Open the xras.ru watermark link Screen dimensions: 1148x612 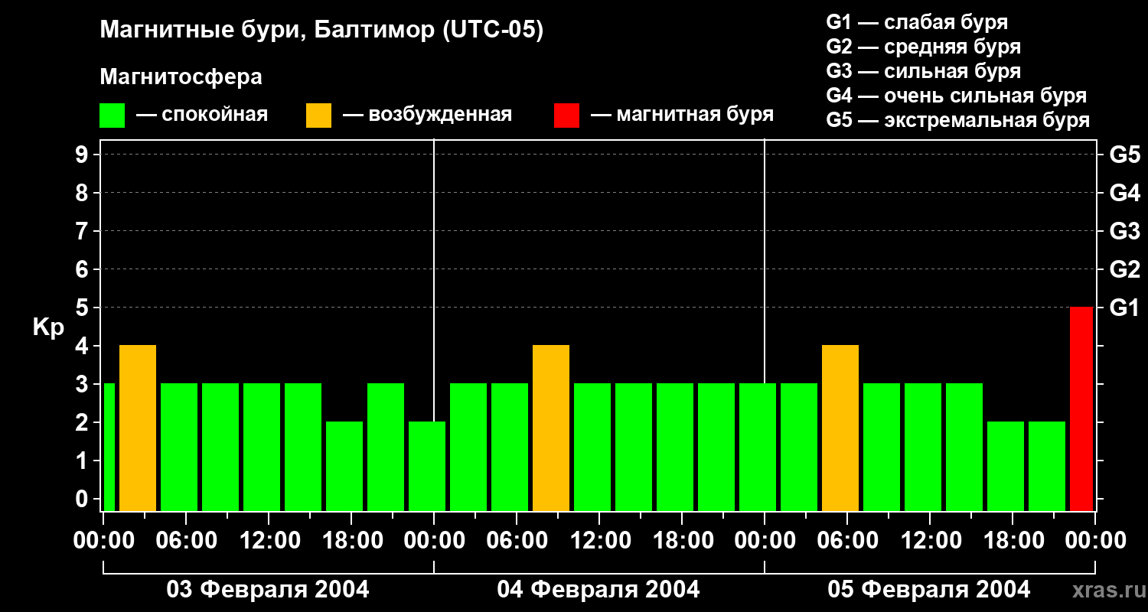tap(1104, 590)
